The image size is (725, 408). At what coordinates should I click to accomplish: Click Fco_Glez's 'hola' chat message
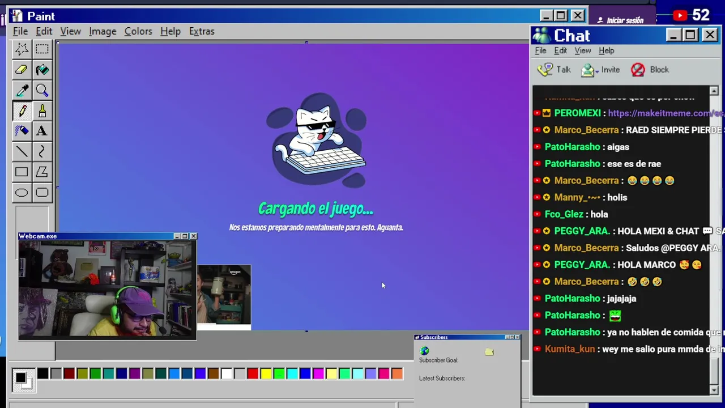(x=599, y=214)
